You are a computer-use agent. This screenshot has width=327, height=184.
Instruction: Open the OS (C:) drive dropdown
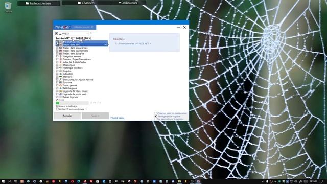click(x=87, y=34)
